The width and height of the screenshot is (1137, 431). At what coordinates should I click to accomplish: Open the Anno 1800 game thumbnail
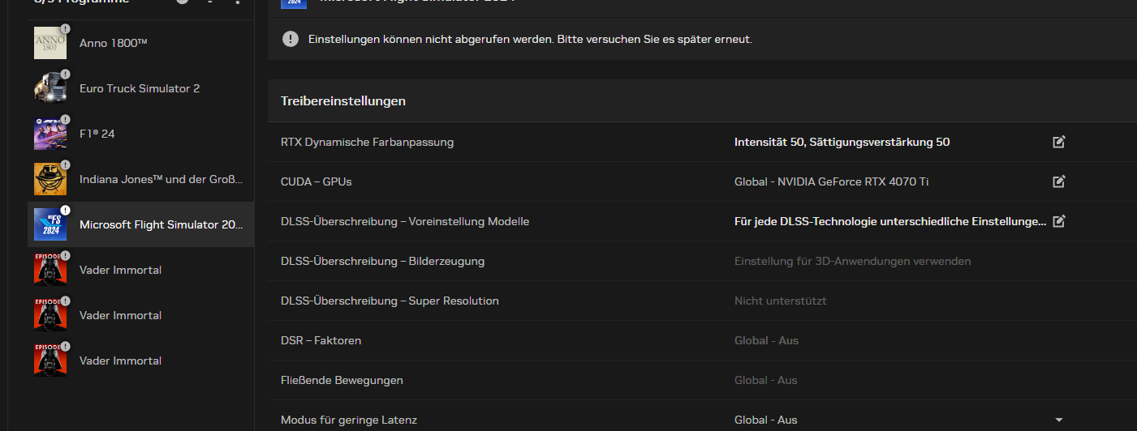coord(50,43)
